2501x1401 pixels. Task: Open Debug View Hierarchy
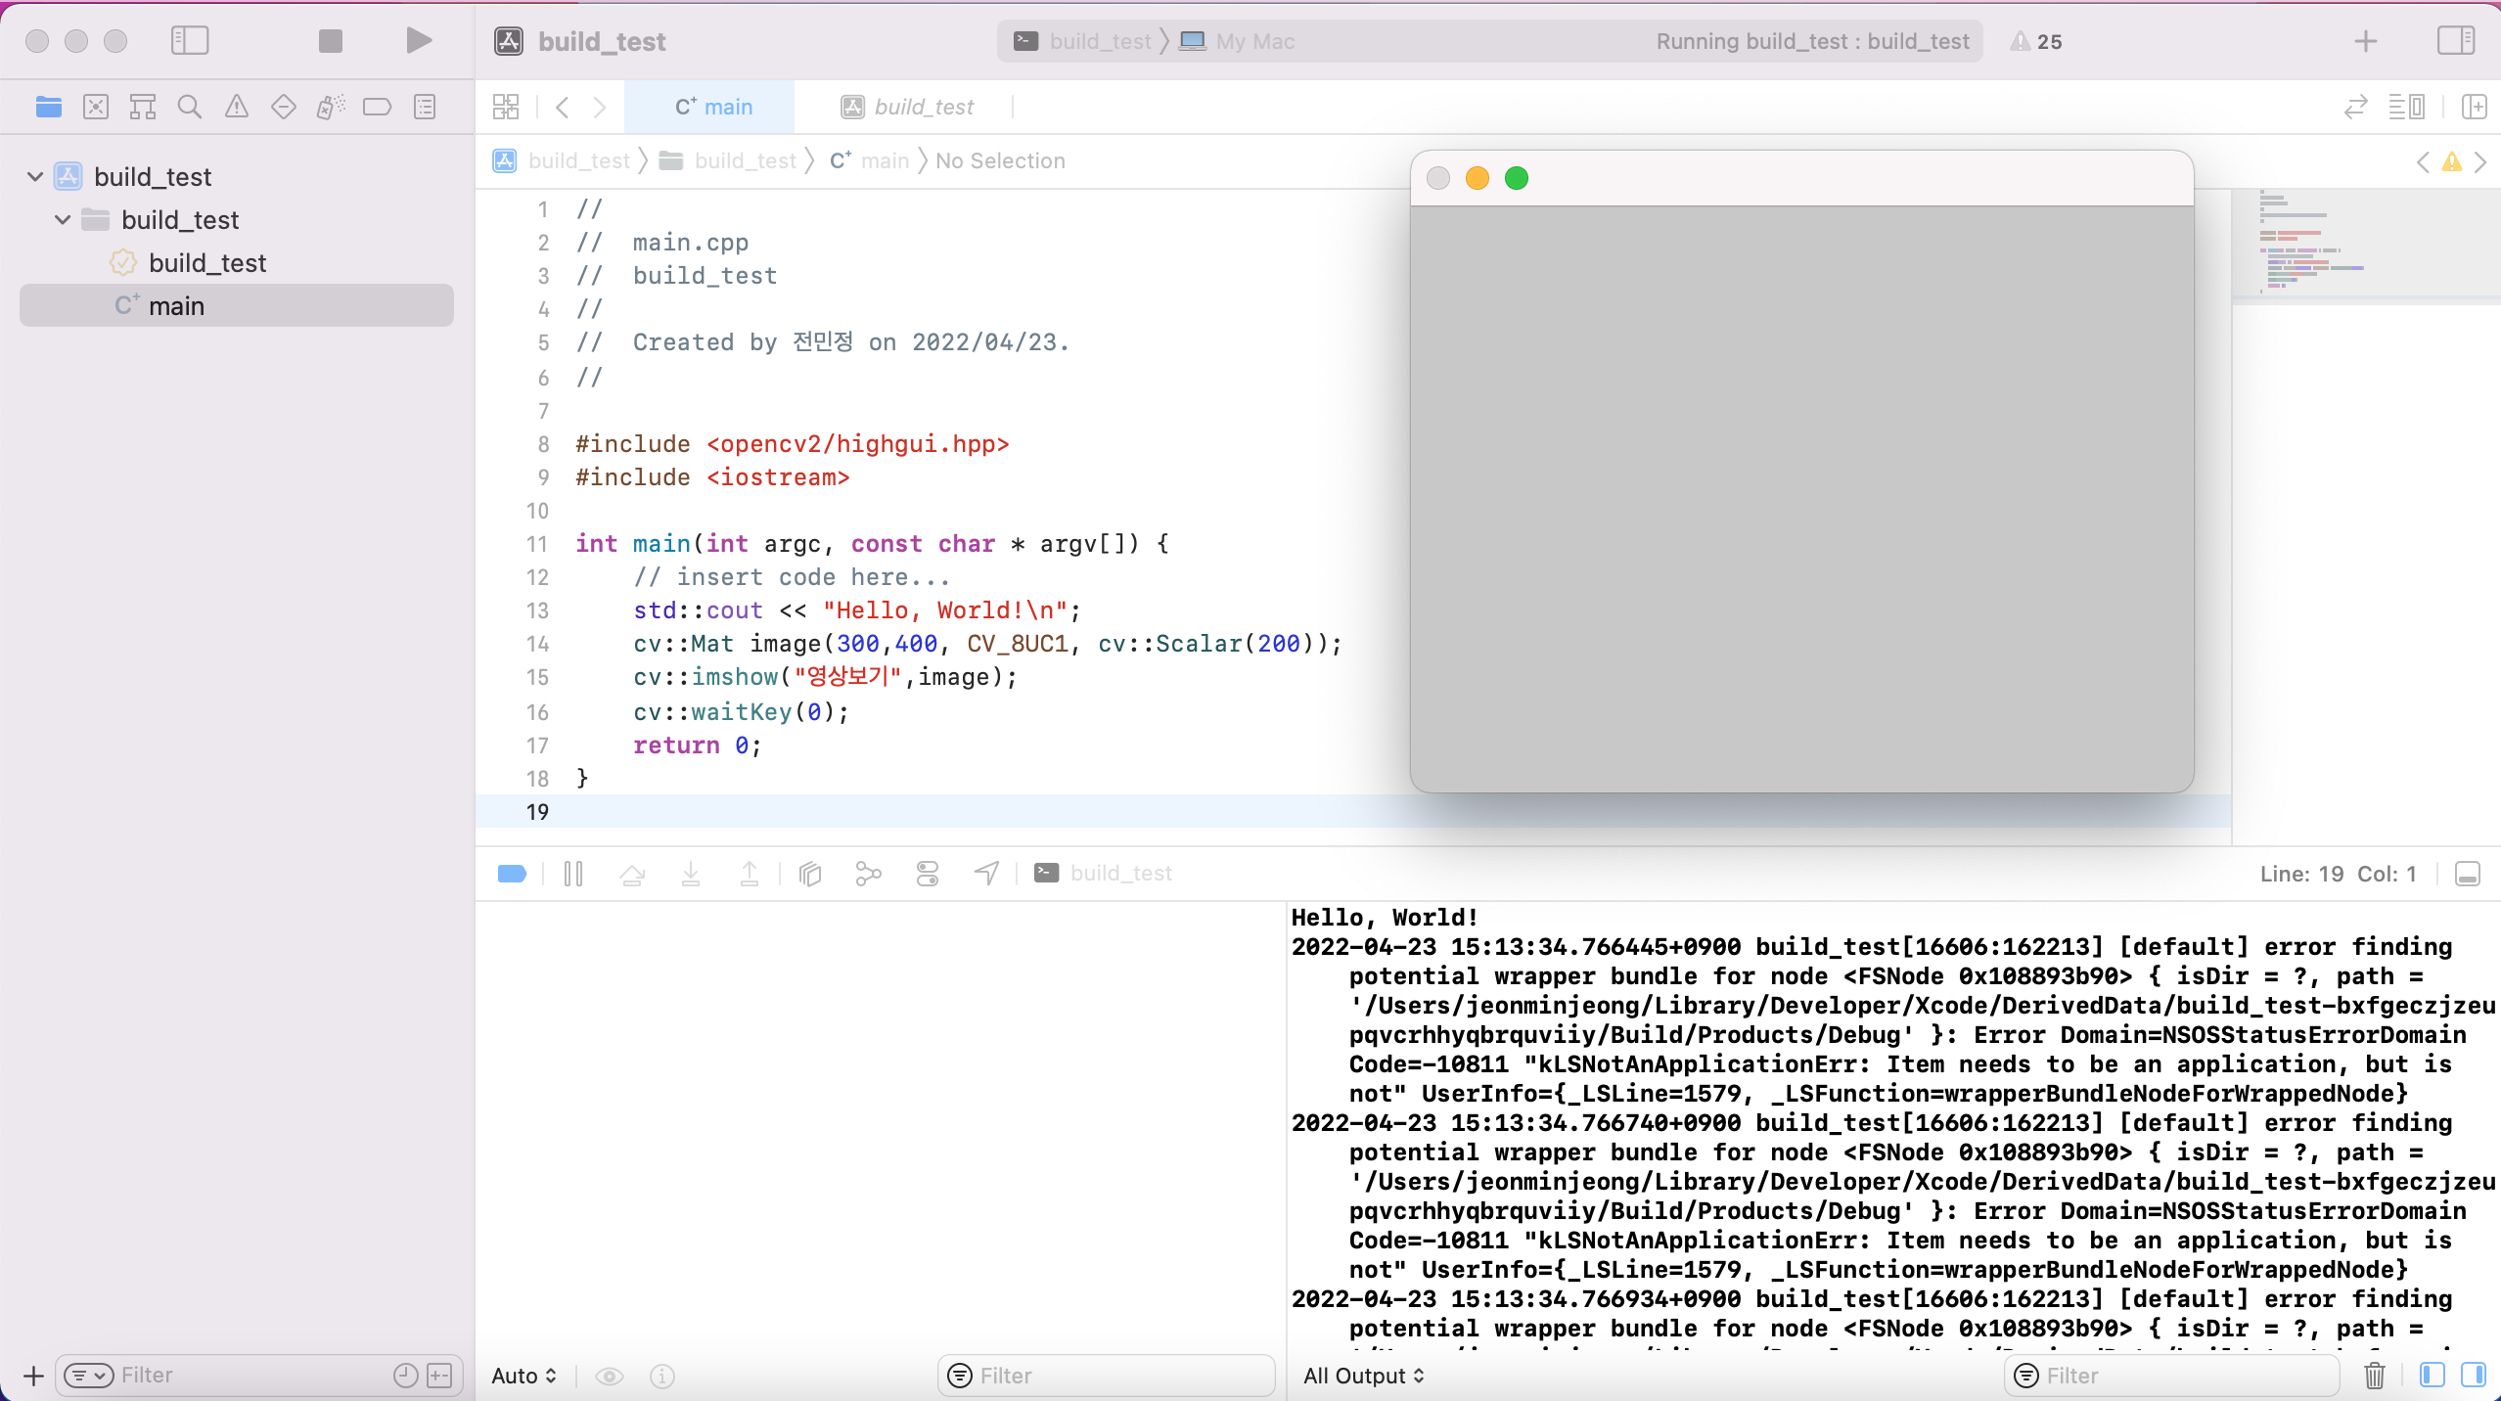point(810,874)
